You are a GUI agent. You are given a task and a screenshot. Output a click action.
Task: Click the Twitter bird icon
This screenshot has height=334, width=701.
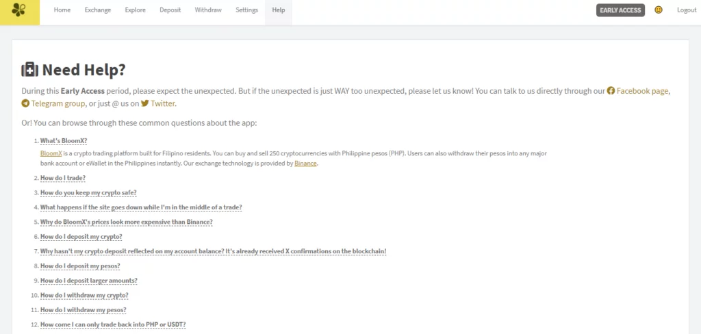(145, 103)
